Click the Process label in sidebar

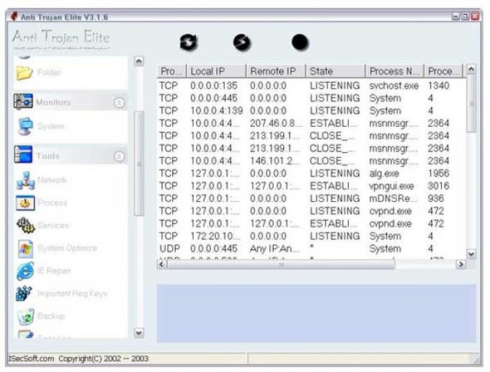52,203
